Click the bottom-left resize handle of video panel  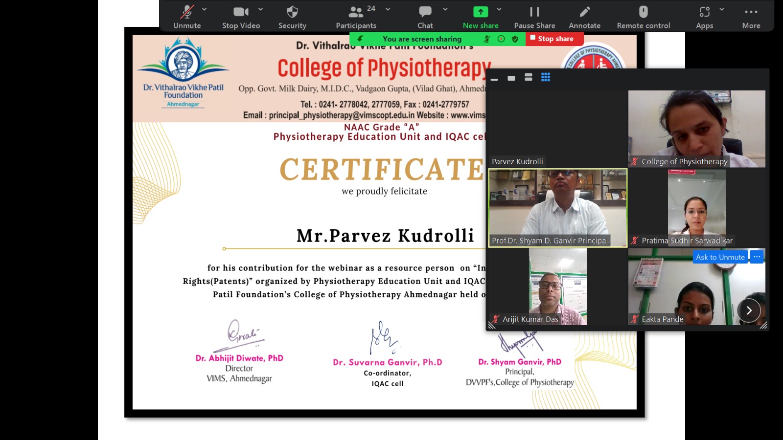point(492,326)
